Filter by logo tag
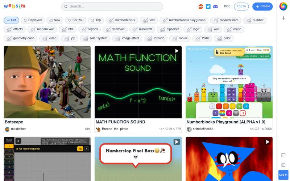This screenshot has width=290, height=181. tap(193, 29)
